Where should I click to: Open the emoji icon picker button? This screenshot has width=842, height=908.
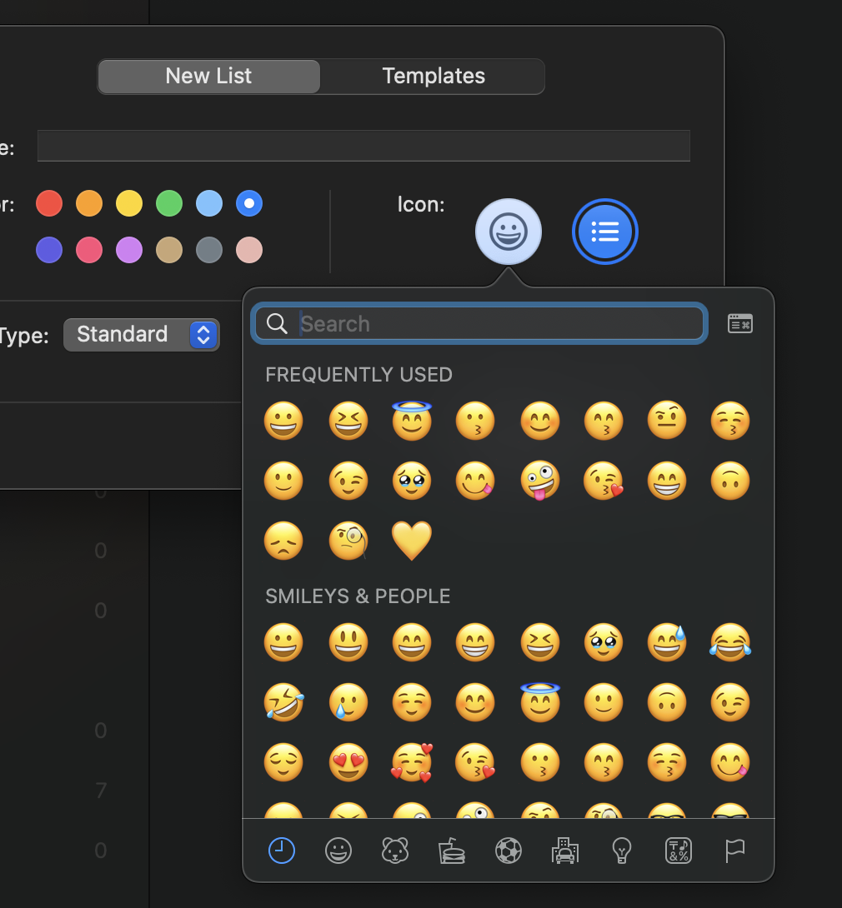[x=508, y=232]
